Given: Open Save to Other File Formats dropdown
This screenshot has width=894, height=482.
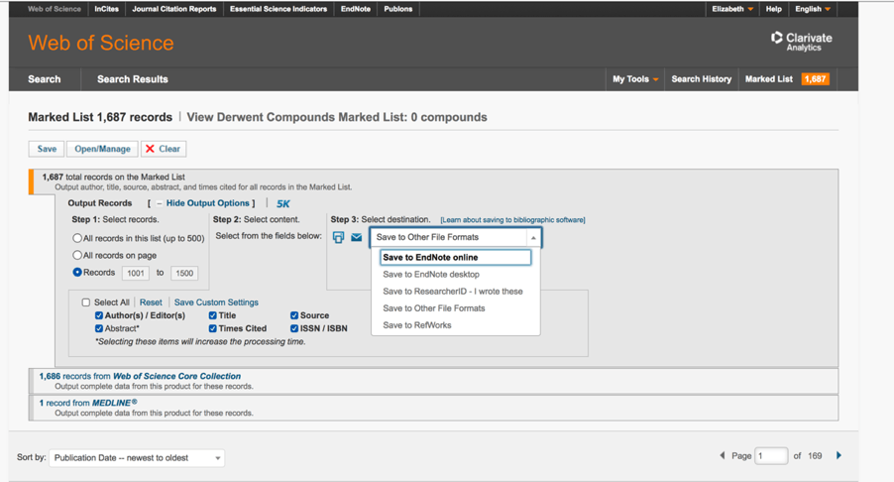Looking at the screenshot, I should click(x=456, y=237).
